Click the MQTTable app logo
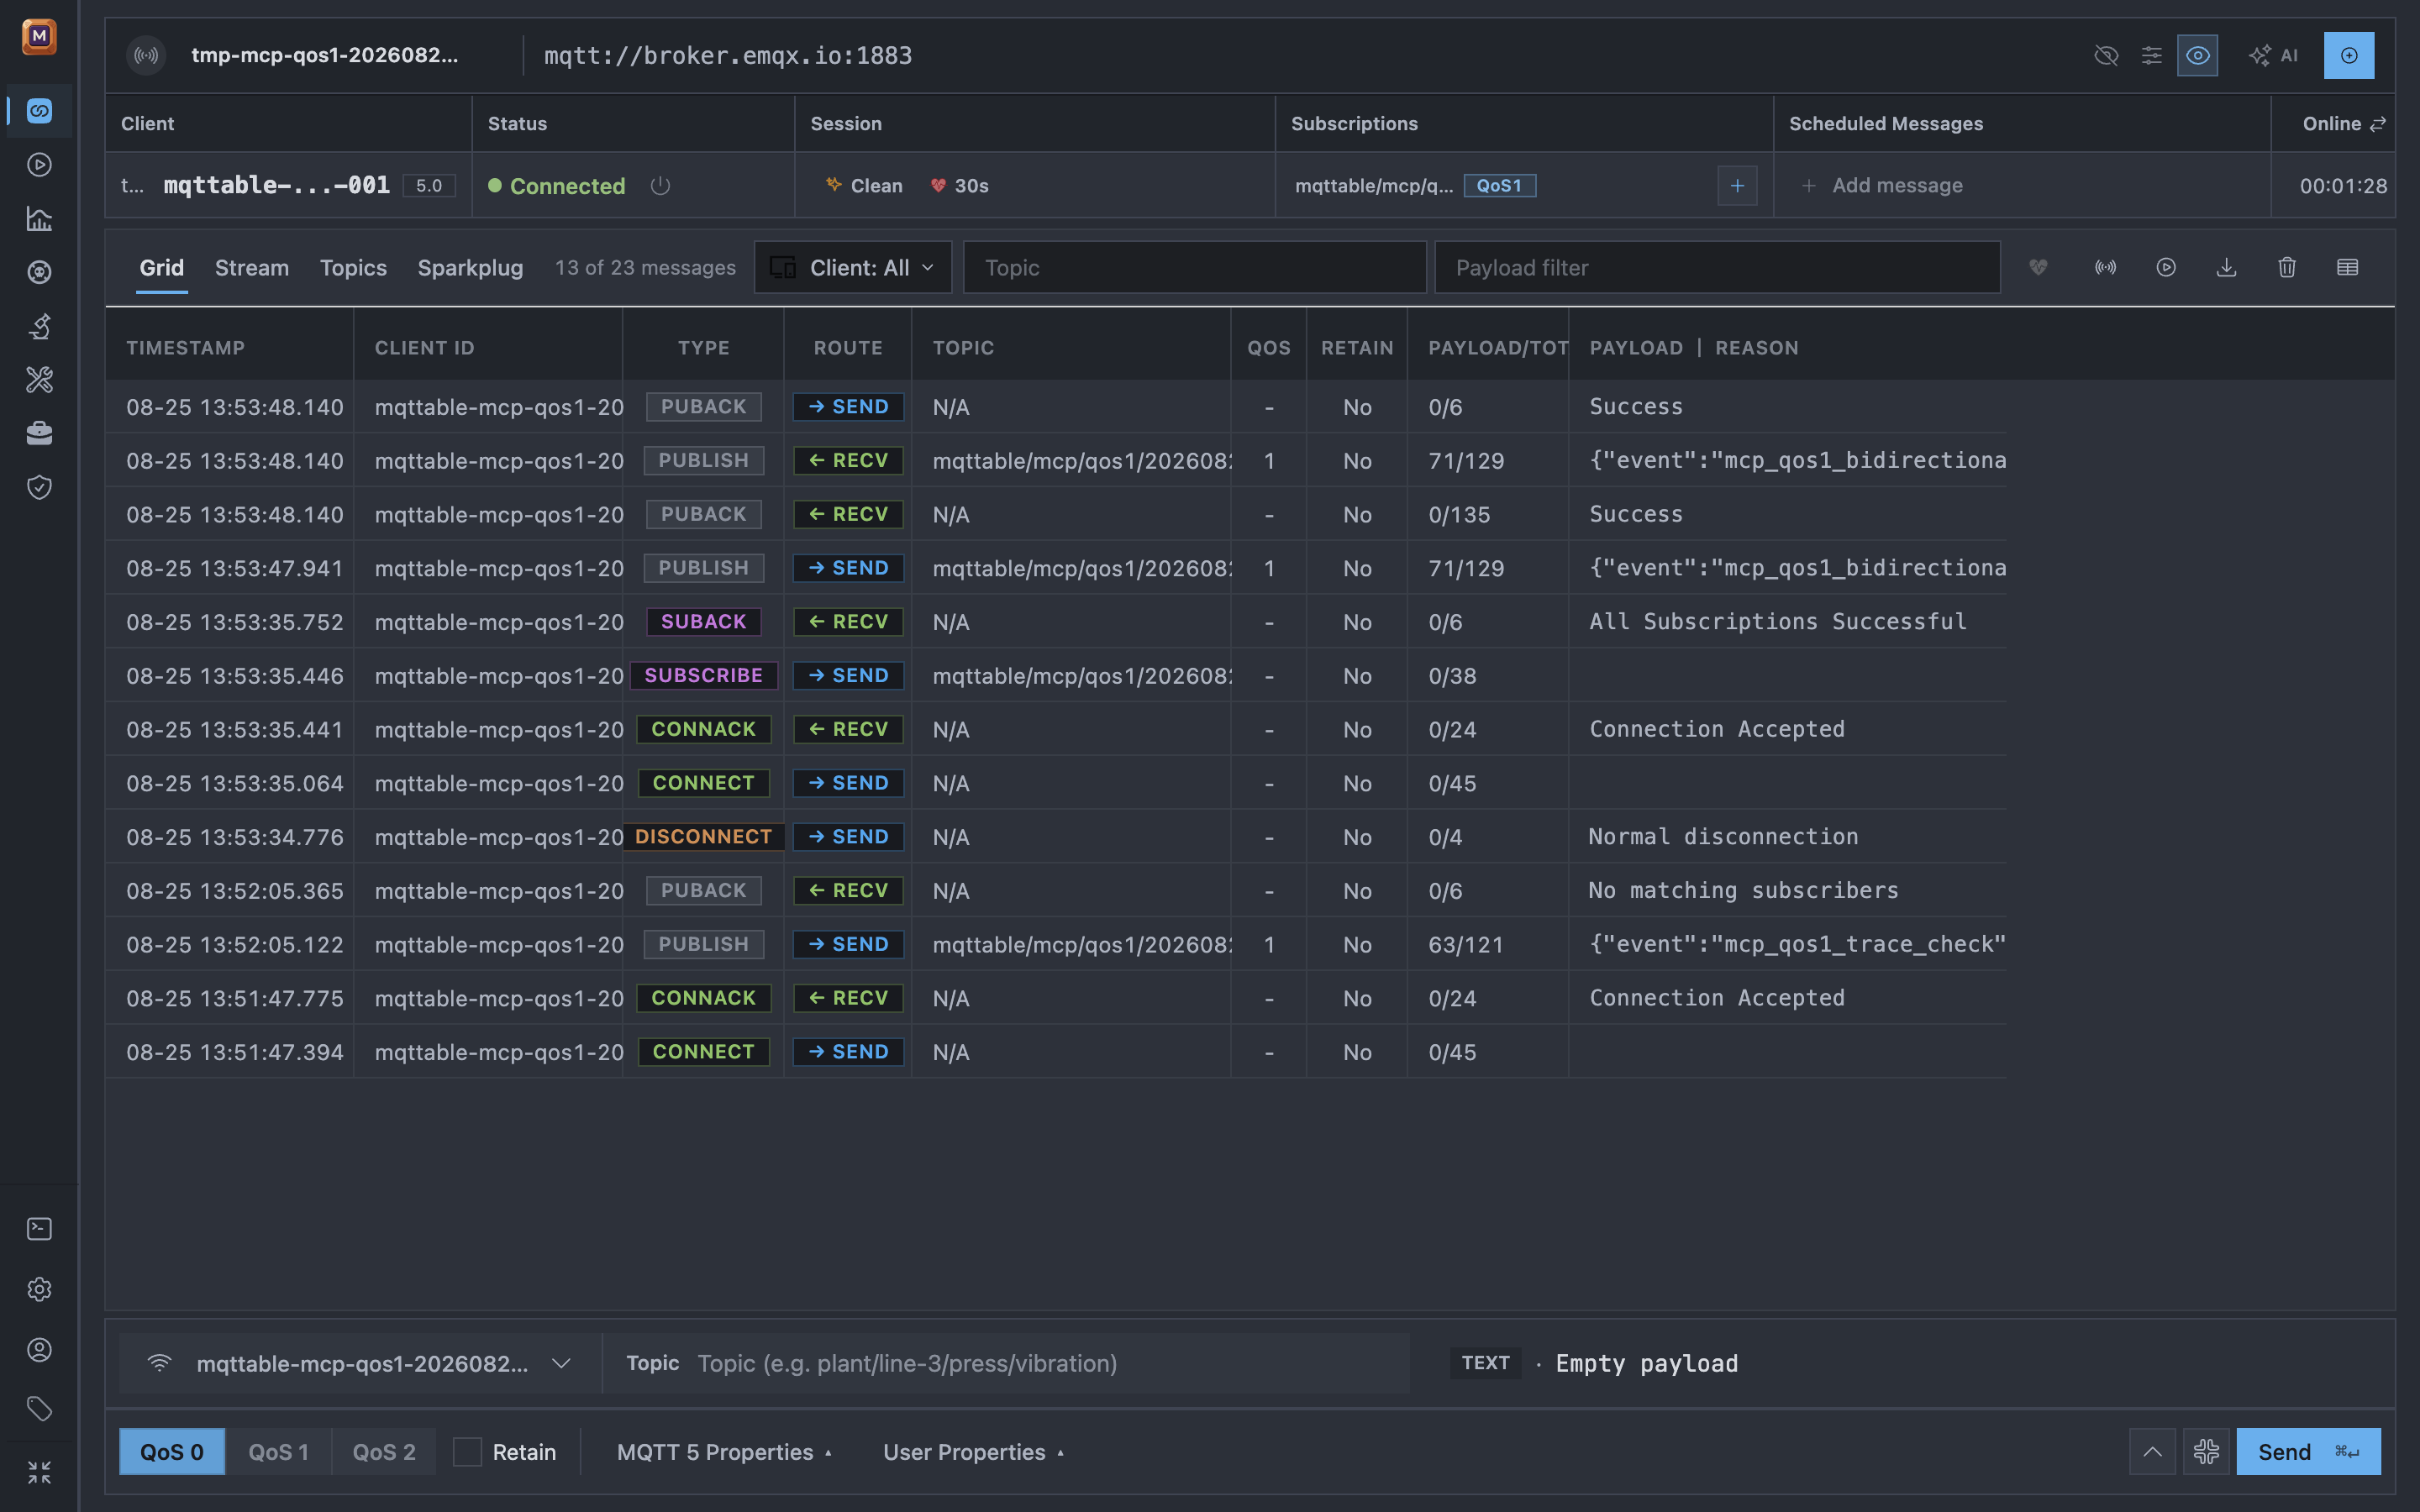The width and height of the screenshot is (2420, 1512). click(39, 37)
